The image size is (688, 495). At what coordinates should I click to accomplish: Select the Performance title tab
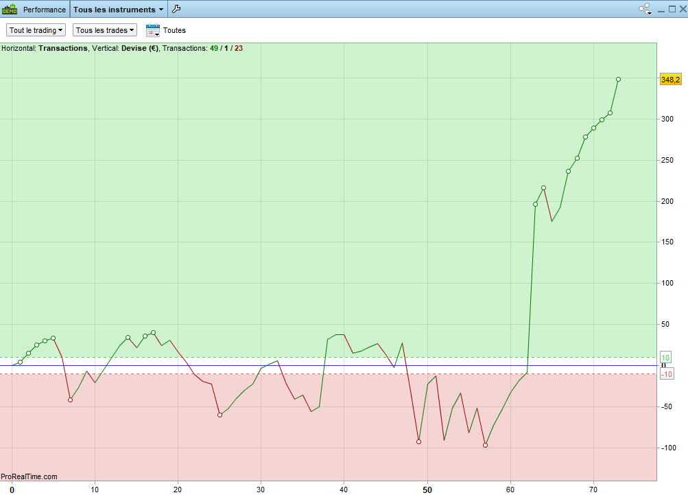click(45, 9)
